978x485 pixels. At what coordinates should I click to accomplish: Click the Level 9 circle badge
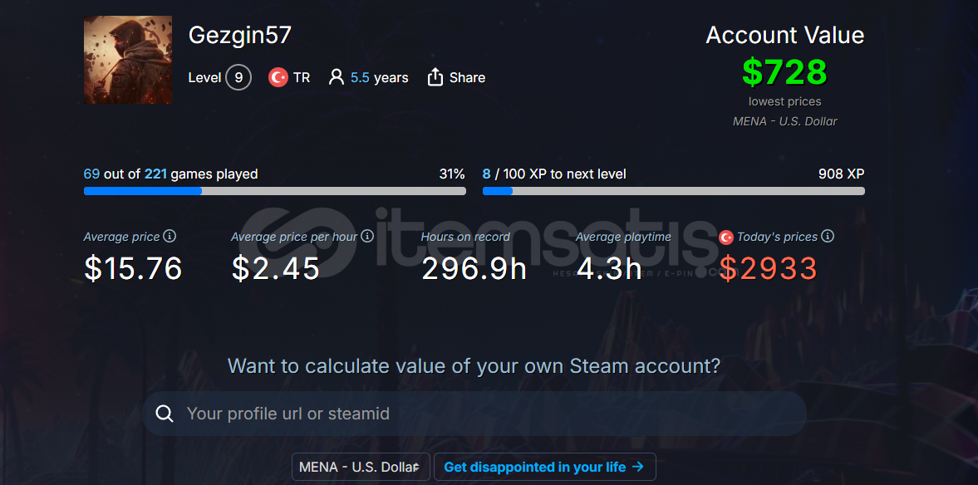pyautogui.click(x=238, y=77)
